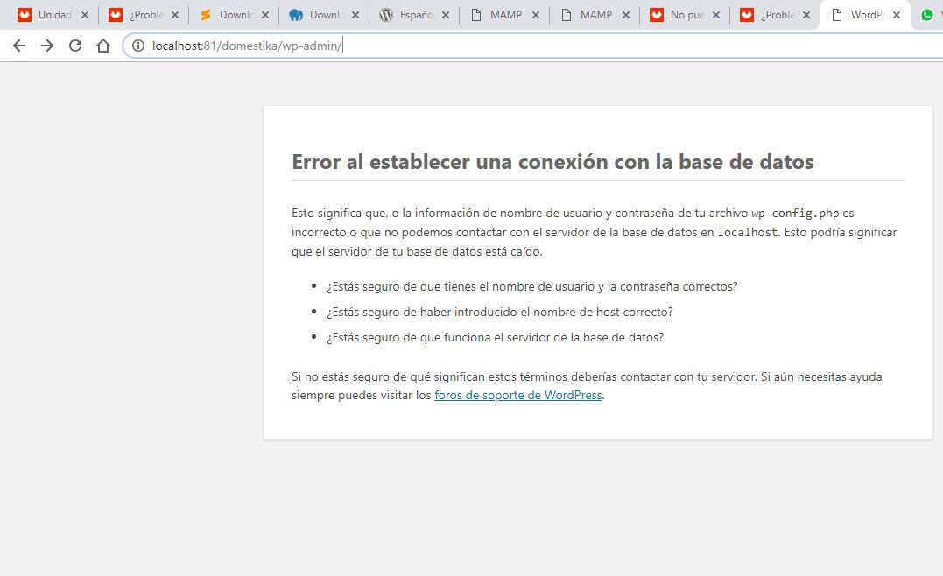Close the active WordPr tab
This screenshot has width=943, height=576.
[x=897, y=15]
